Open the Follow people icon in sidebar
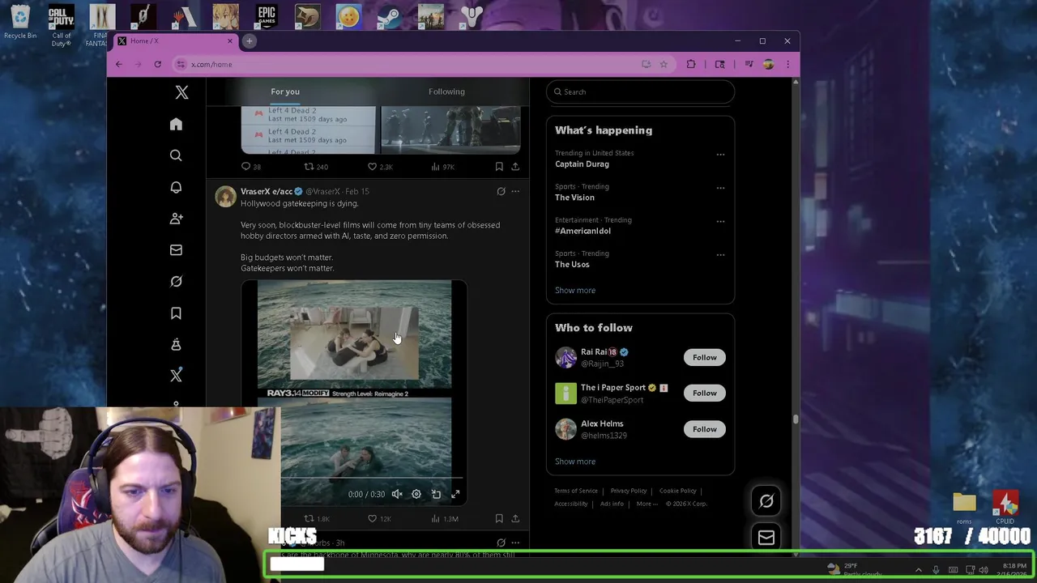This screenshot has width=1037, height=583. click(x=176, y=219)
